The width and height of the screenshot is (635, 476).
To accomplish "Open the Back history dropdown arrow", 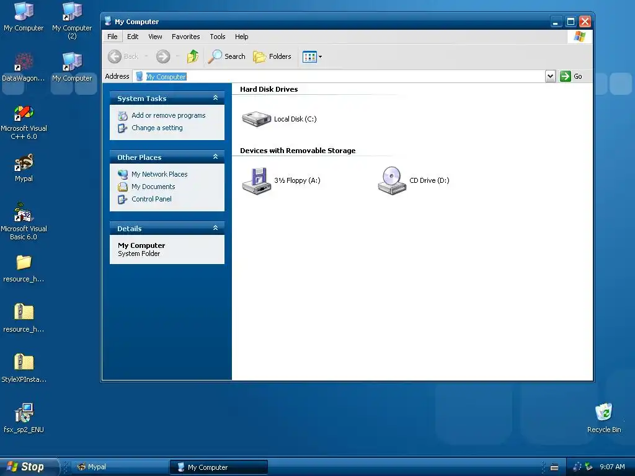I will [146, 56].
